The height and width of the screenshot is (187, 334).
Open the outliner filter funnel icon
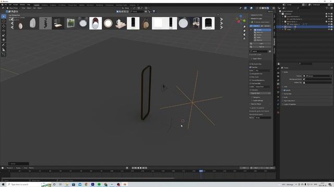327,8
